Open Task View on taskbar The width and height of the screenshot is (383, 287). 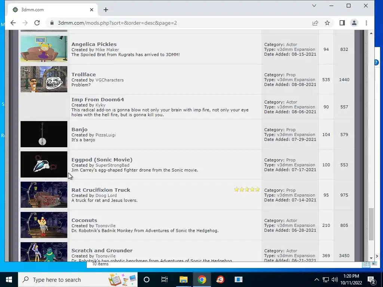click(165, 280)
